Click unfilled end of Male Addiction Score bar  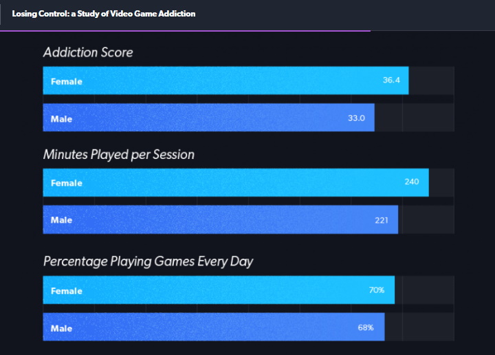[414, 118]
